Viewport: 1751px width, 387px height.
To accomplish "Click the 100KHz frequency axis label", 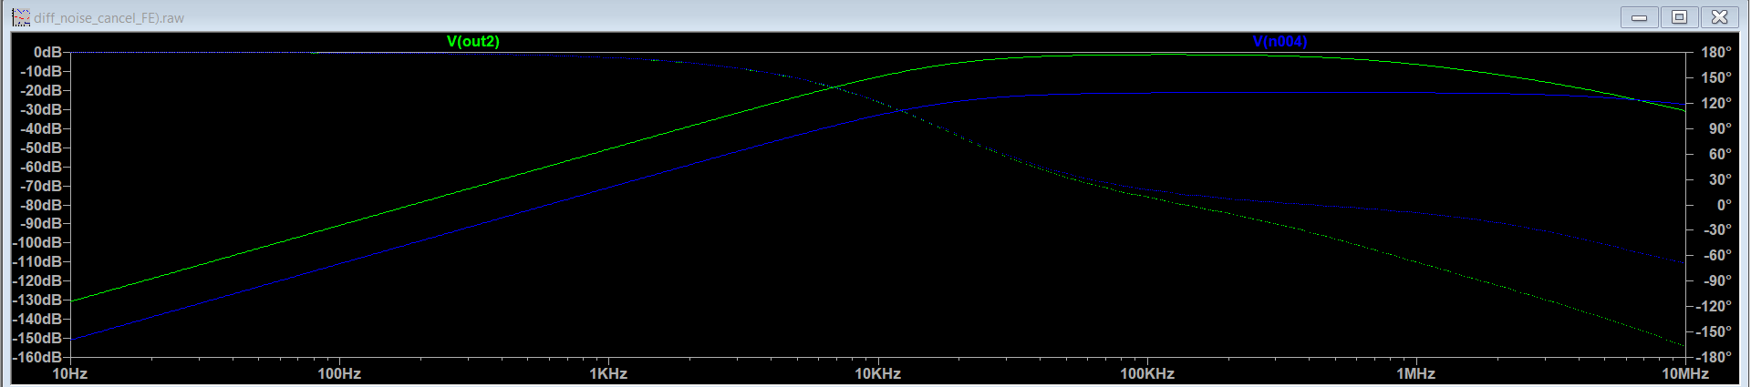I will tap(1147, 373).
